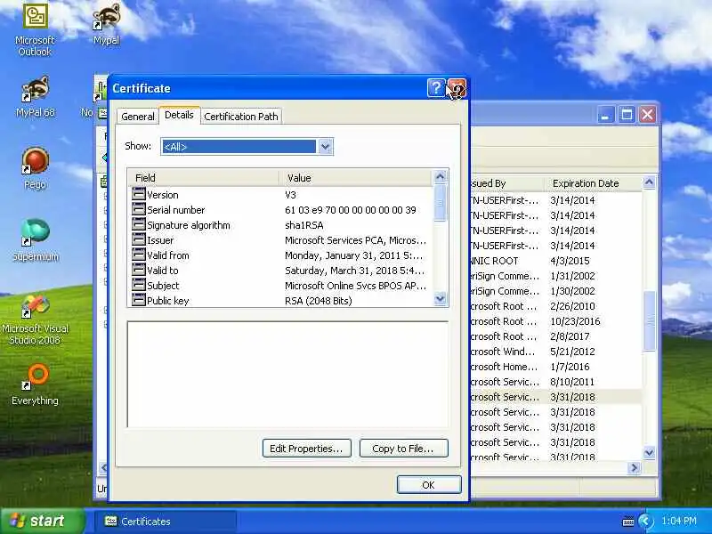Viewport: 712px width, 534px height.
Task: Select the Details tab
Action: pyautogui.click(x=179, y=115)
